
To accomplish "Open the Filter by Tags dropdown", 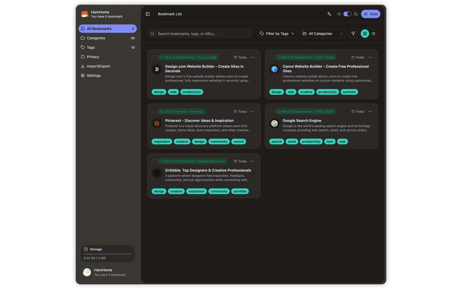I will pyautogui.click(x=277, y=34).
